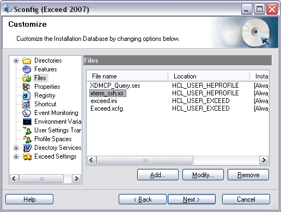This screenshot has height=212, width=281.
Task: Click the Registry icon in tree
Action: pos(27,95)
